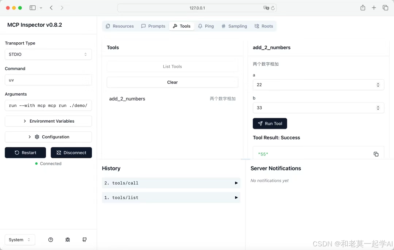Click the MCP Inspector v0.8.2 title

pyautogui.click(x=35, y=25)
